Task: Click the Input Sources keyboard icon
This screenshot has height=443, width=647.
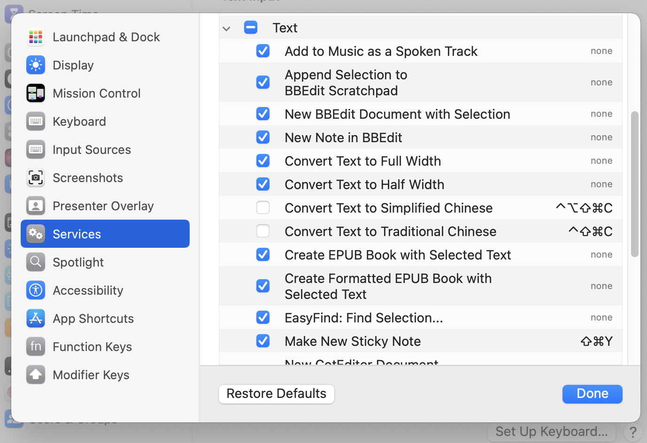Action: click(x=36, y=150)
